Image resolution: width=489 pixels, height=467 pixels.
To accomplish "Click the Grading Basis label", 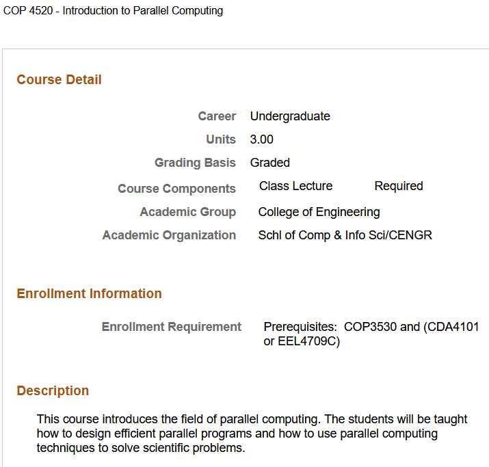I will (x=195, y=163).
